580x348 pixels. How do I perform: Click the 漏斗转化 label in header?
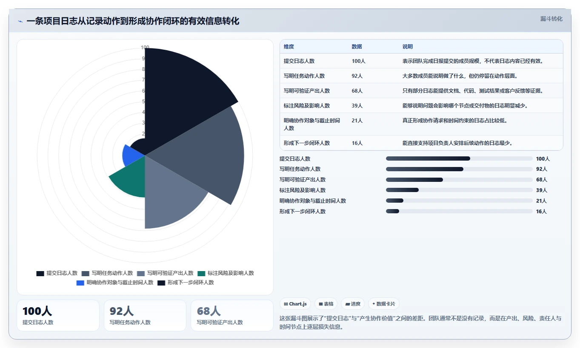551,19
